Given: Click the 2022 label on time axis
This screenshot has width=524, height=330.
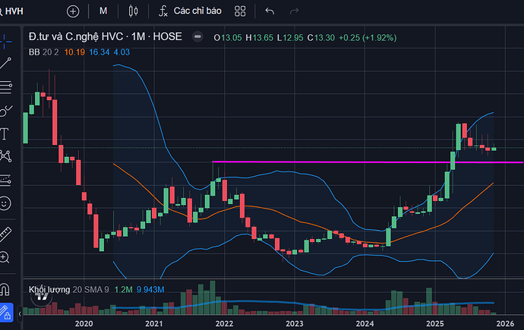Looking at the screenshot, I should (x=224, y=323).
